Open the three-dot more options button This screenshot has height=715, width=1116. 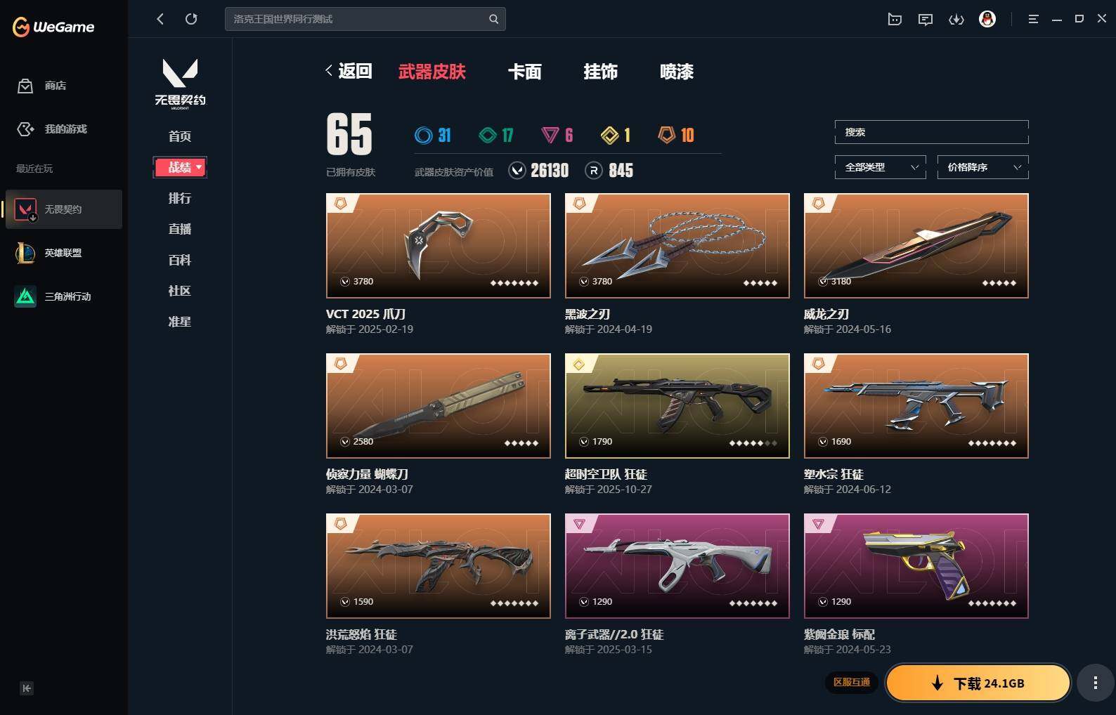tap(1095, 683)
